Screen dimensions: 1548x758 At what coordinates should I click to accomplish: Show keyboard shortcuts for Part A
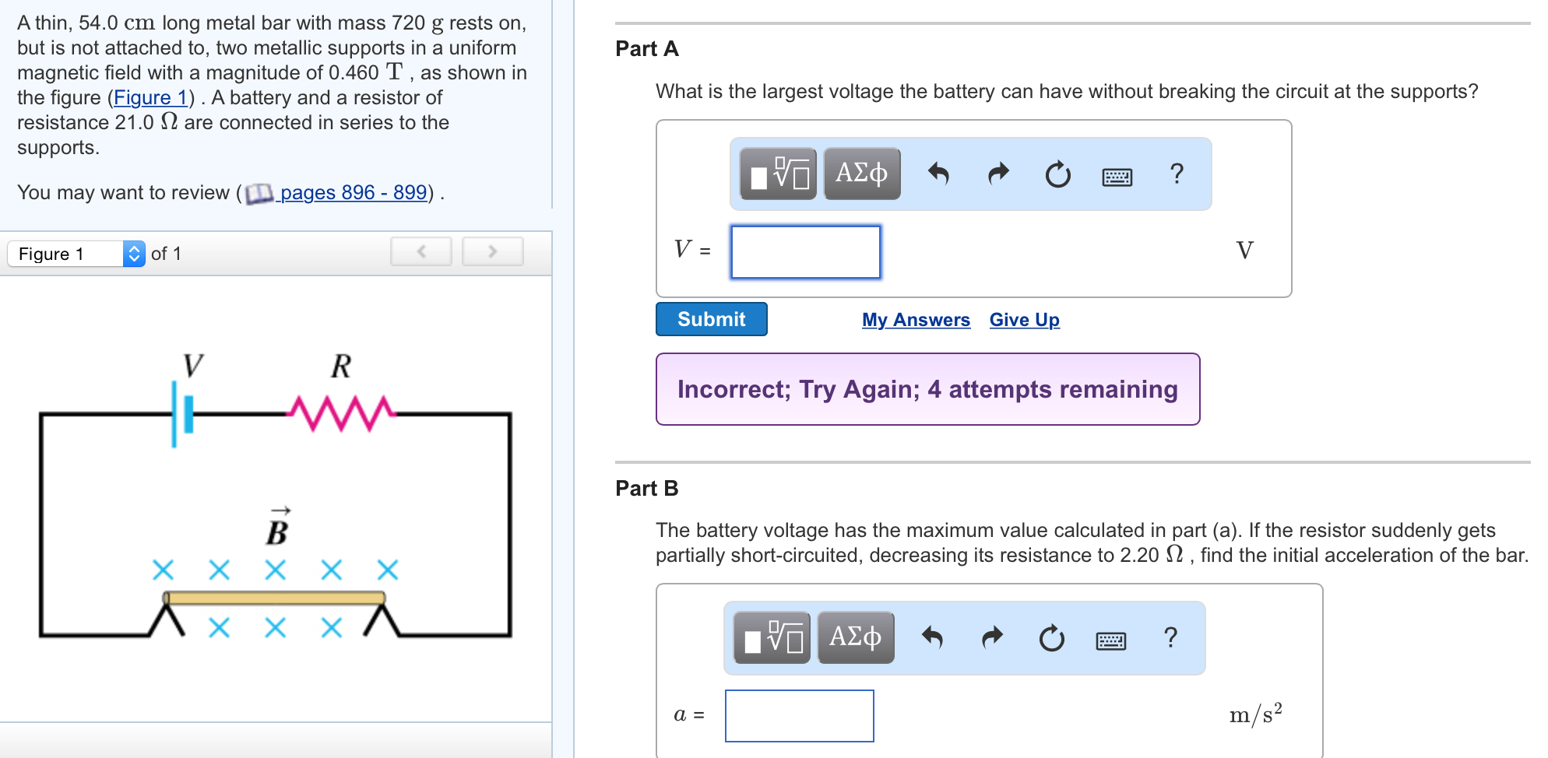pyautogui.click(x=1117, y=177)
